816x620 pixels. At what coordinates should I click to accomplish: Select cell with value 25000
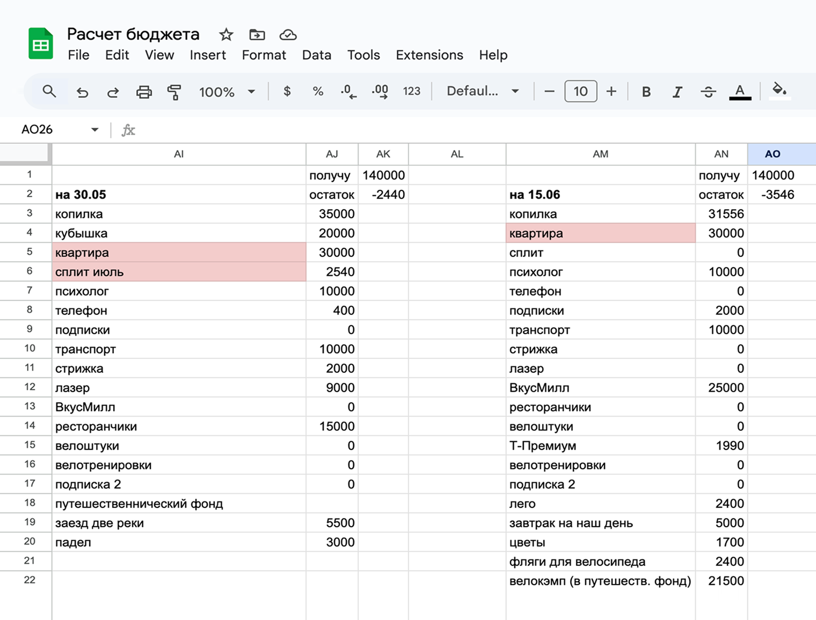[x=721, y=388]
